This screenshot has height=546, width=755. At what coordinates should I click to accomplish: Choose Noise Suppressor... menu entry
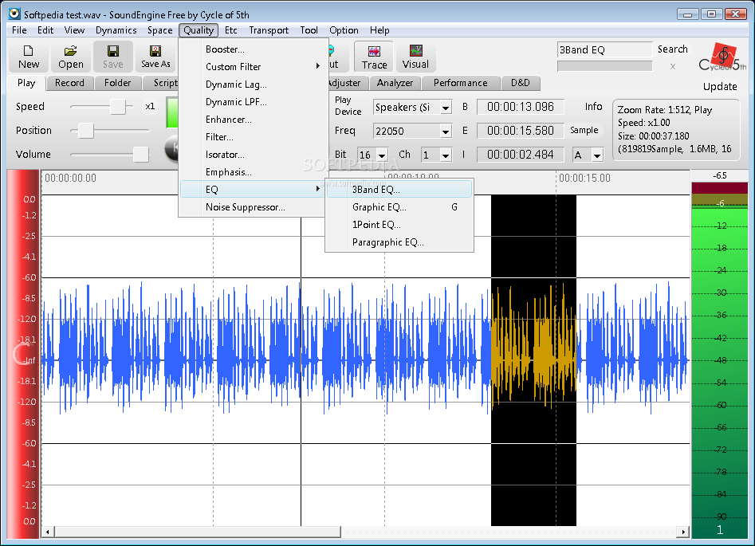pos(252,207)
